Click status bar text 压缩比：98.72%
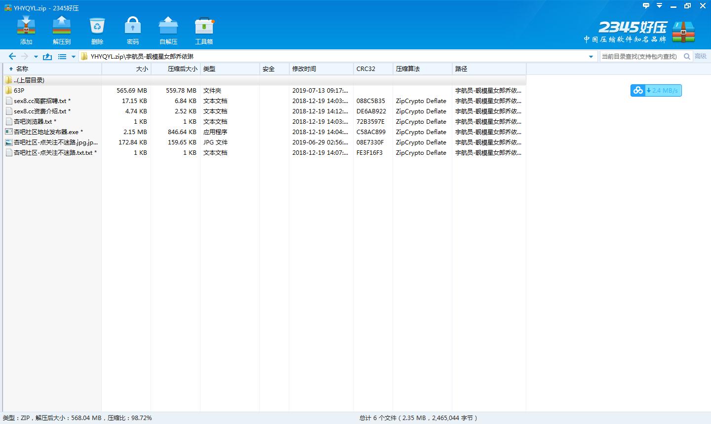 point(129,418)
